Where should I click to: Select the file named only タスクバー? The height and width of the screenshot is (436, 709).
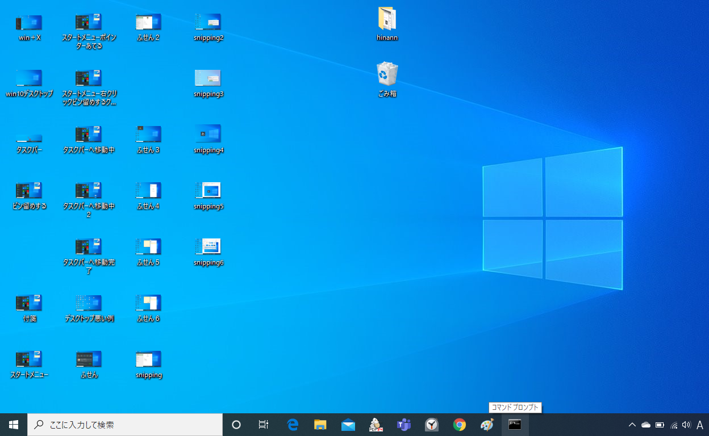[30, 143]
